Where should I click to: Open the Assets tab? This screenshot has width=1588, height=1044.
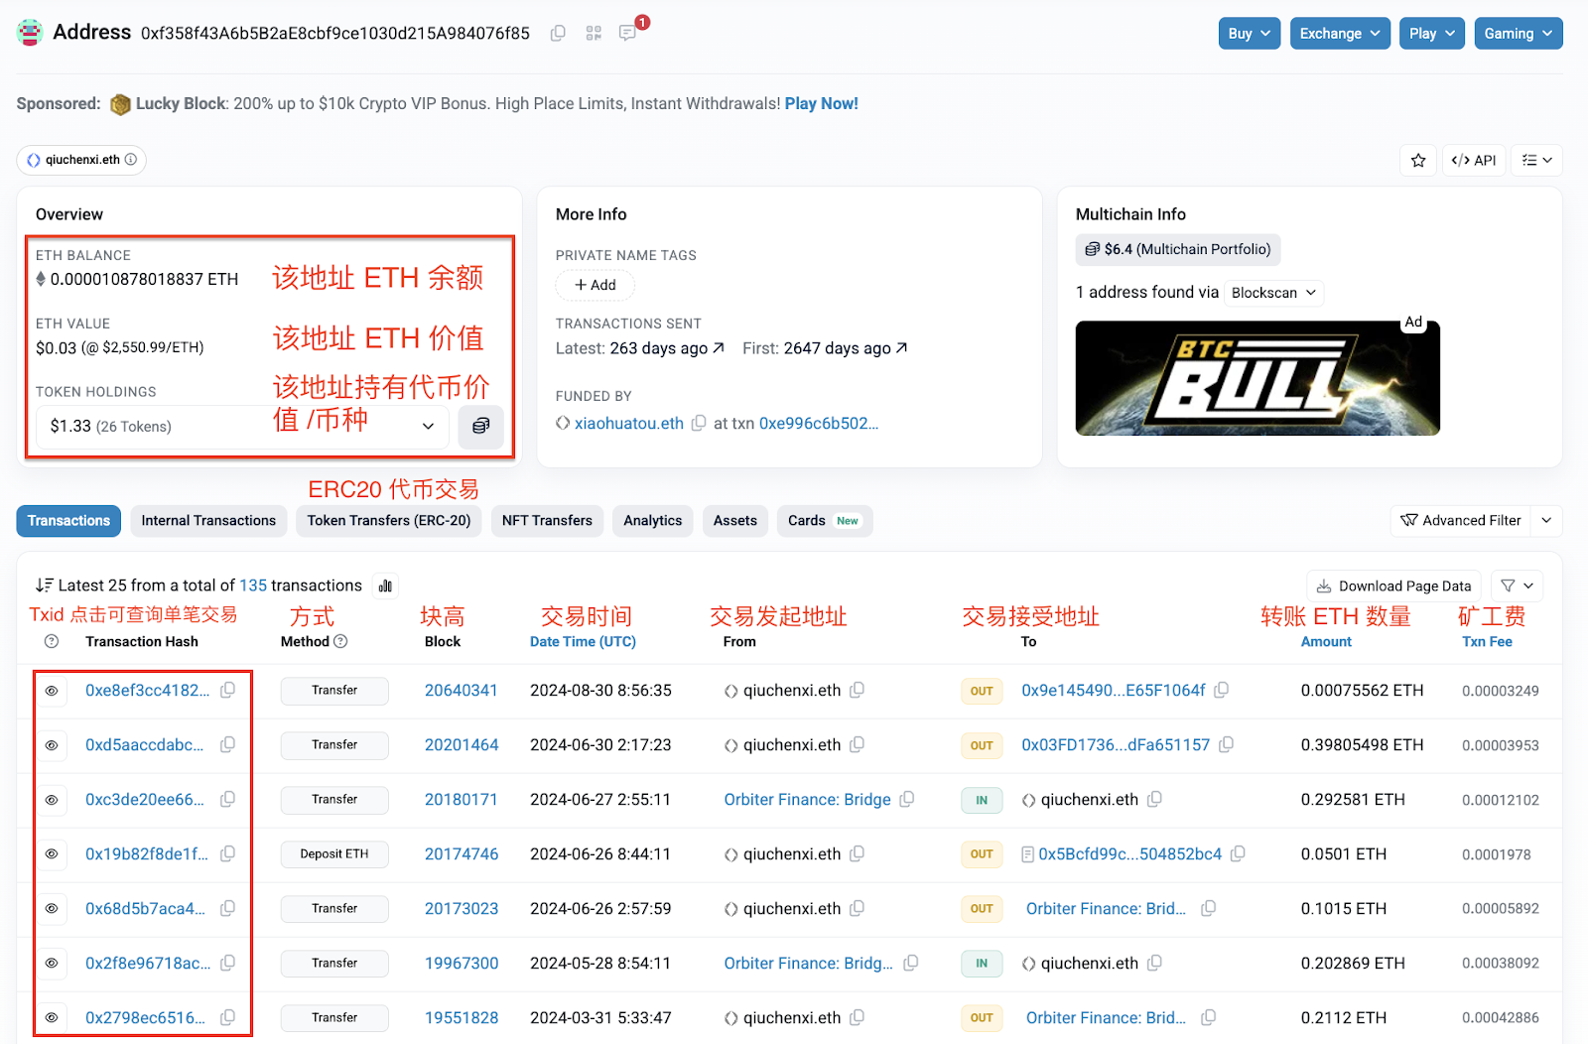(735, 521)
